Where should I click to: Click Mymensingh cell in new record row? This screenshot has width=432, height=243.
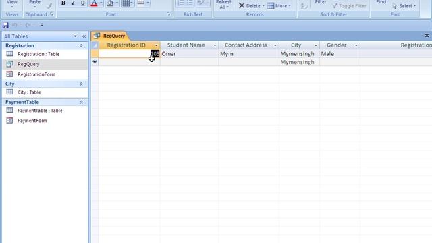(299, 62)
